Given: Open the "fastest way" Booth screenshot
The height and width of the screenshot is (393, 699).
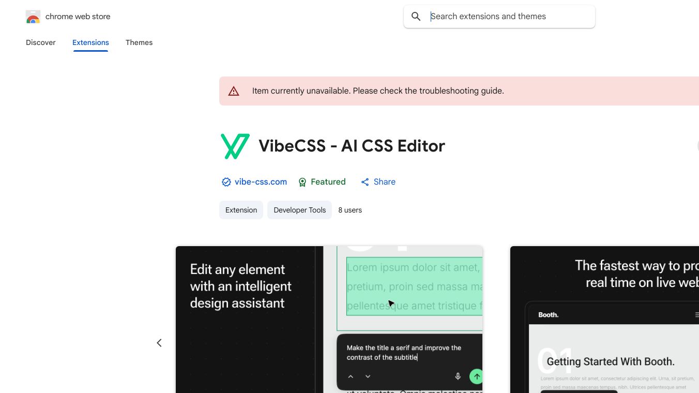Looking at the screenshot, I should [x=604, y=319].
